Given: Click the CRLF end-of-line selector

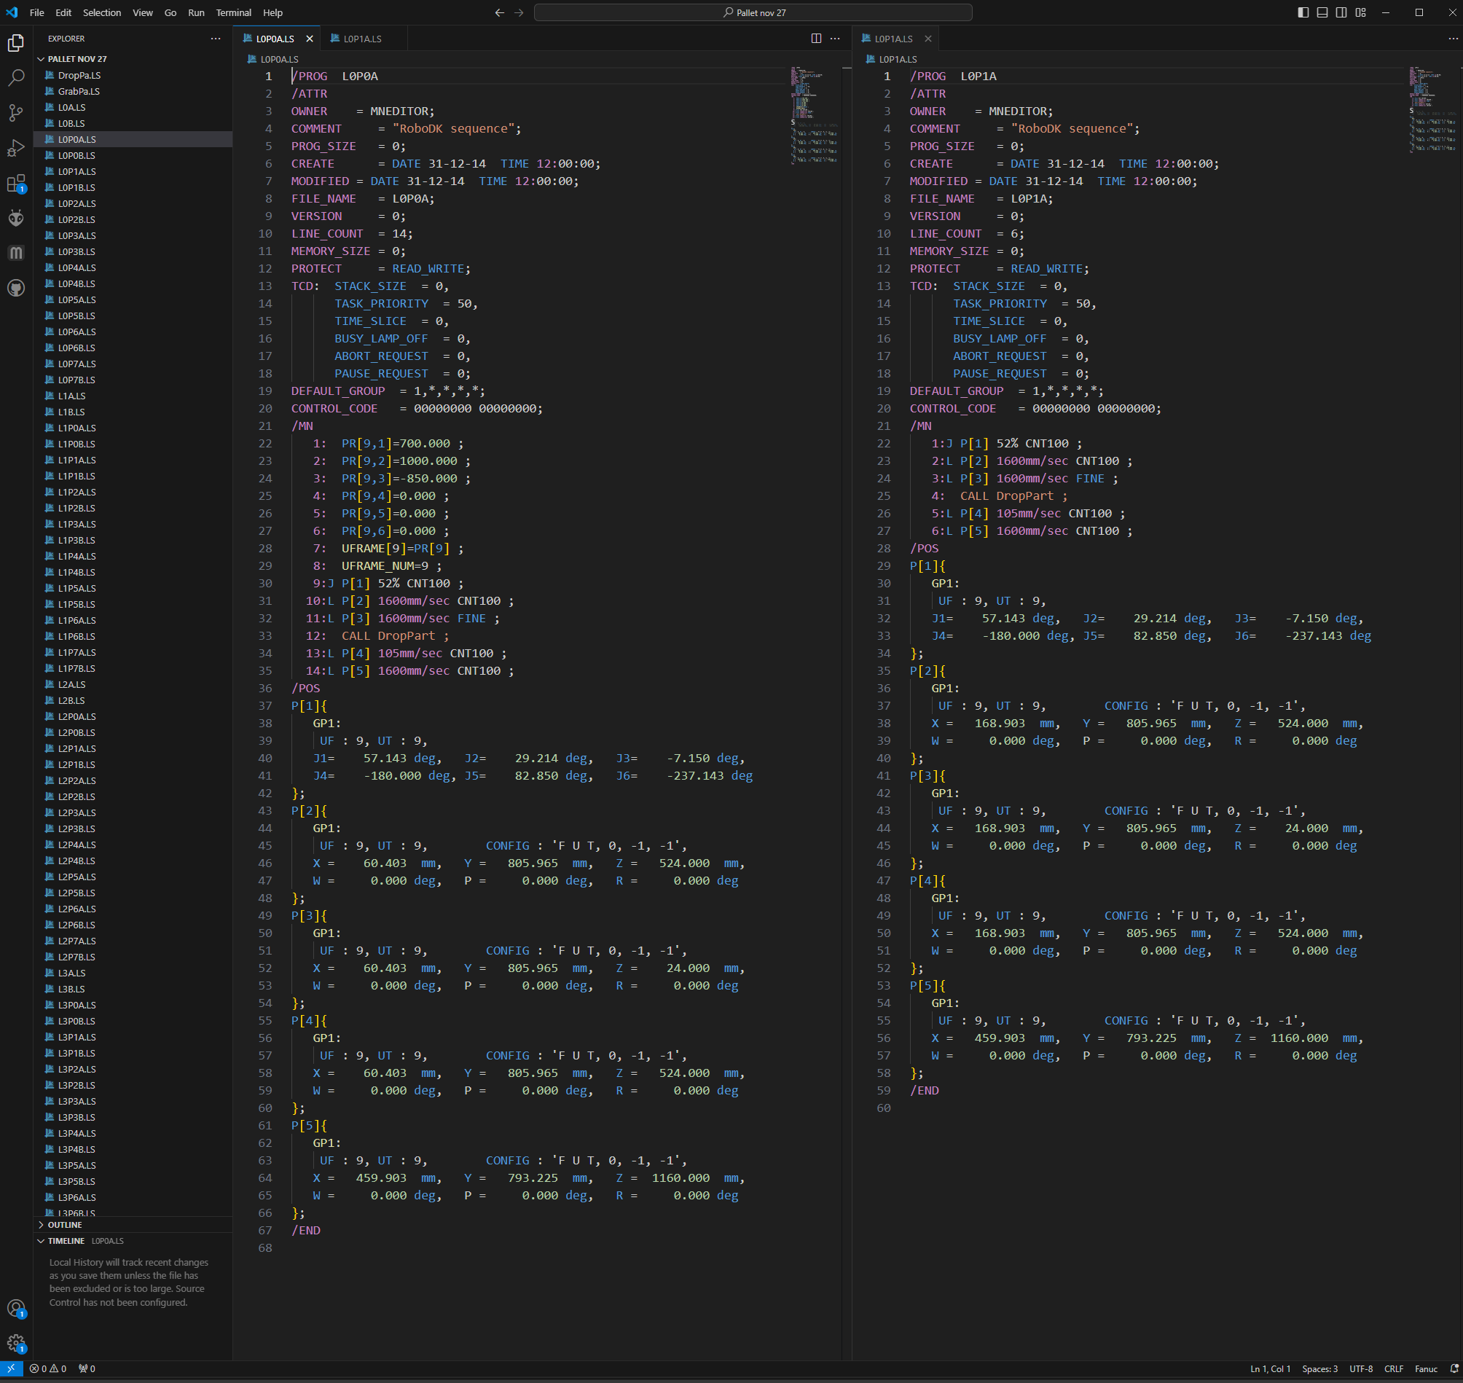Looking at the screenshot, I should point(1393,1369).
